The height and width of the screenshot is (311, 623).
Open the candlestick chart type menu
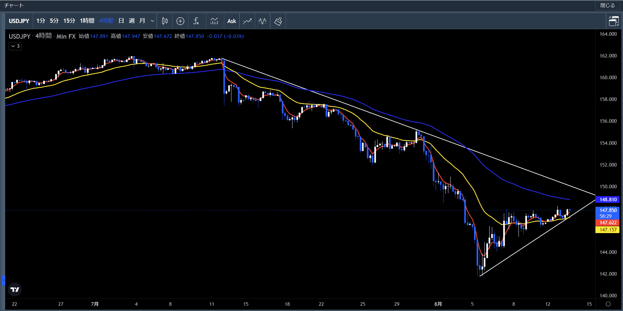[165, 21]
